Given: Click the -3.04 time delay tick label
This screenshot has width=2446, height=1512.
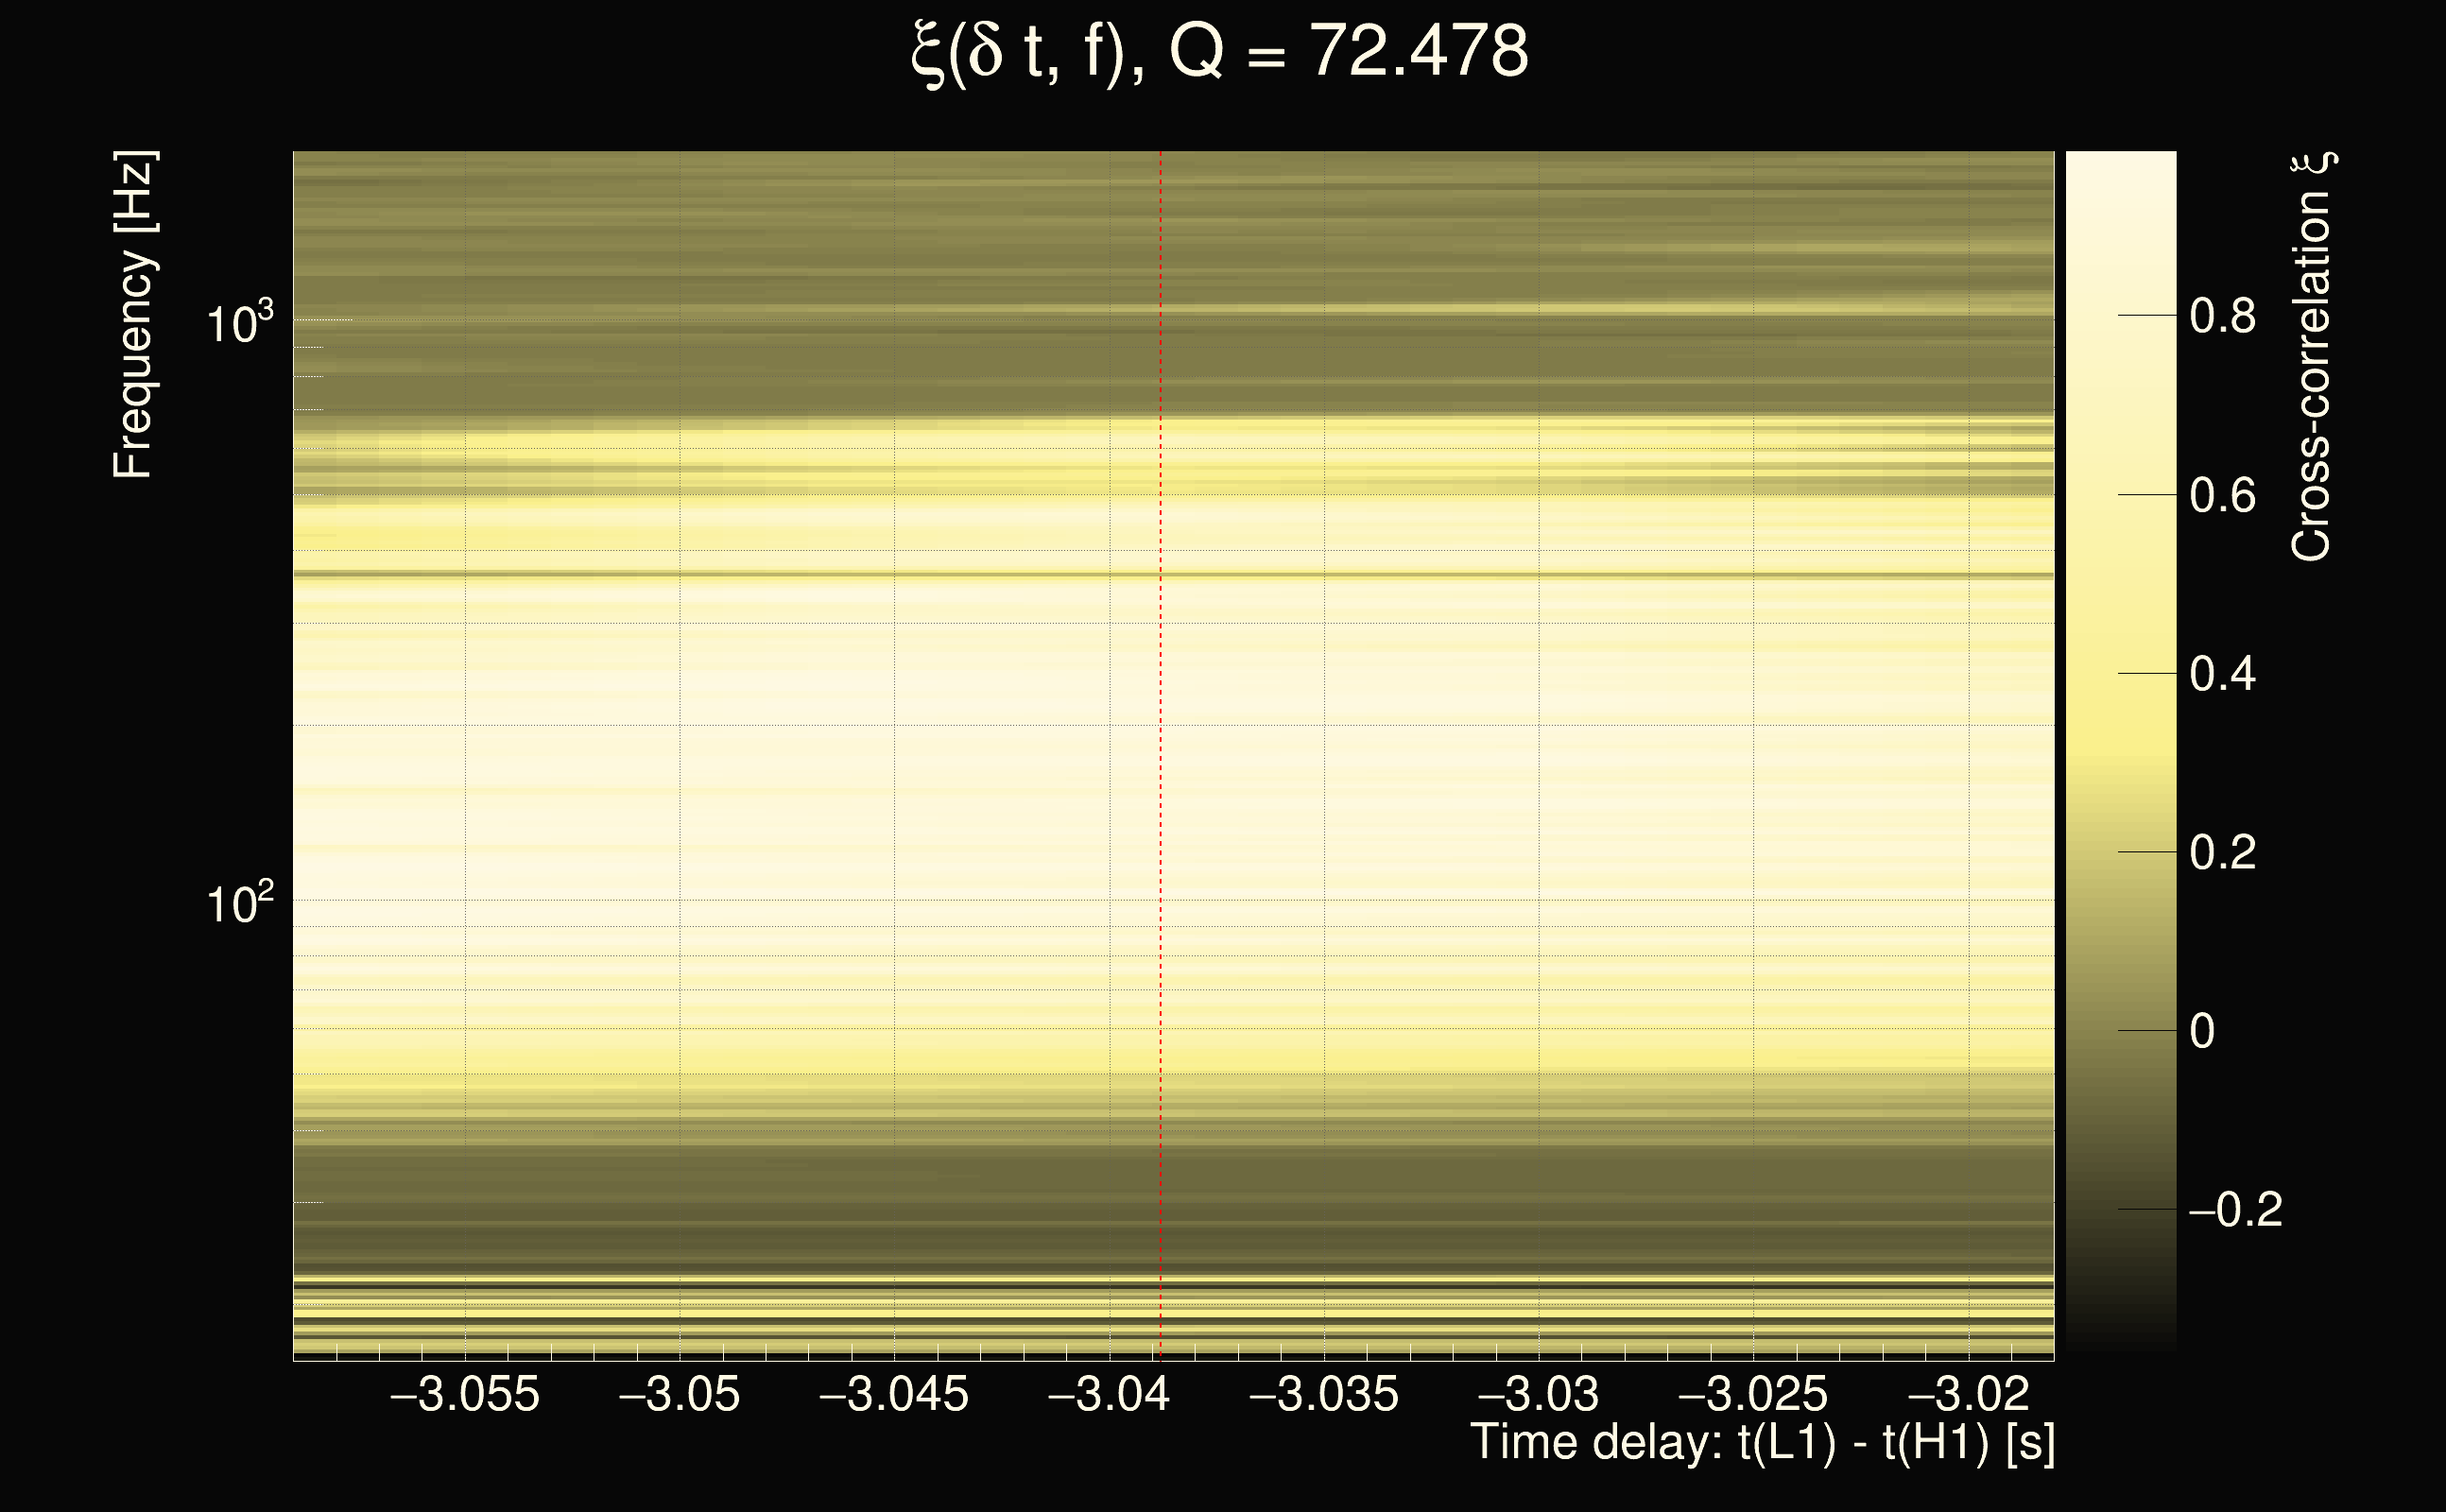Looking at the screenshot, I should click(1108, 1394).
